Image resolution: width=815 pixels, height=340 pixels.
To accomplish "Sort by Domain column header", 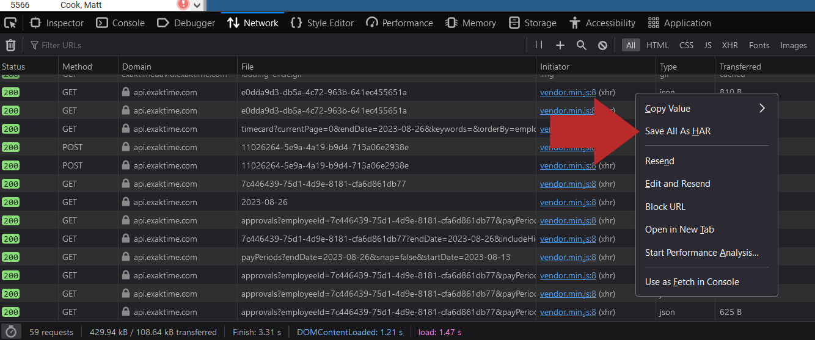I will [x=177, y=67].
